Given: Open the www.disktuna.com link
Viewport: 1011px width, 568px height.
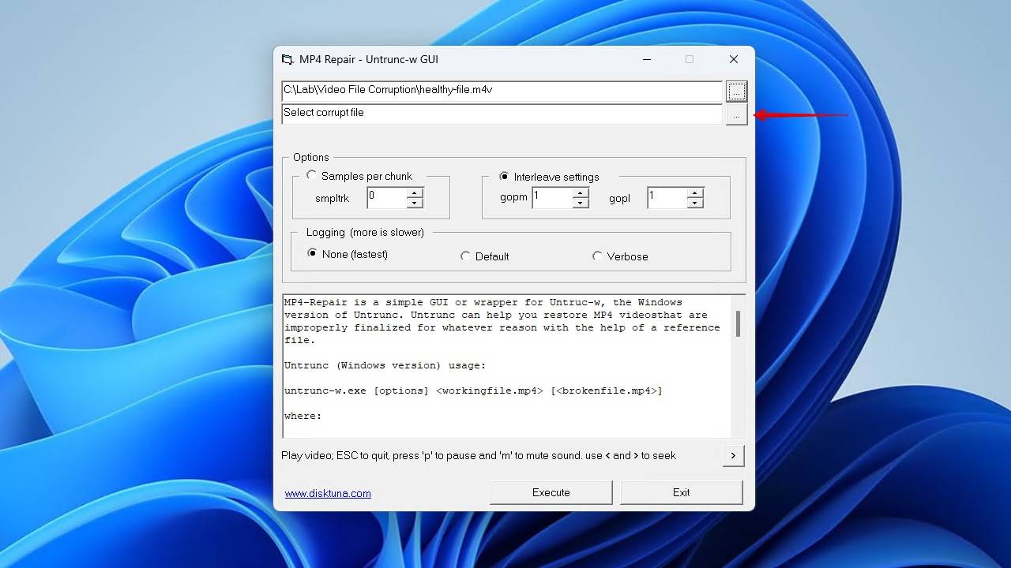Looking at the screenshot, I should point(328,493).
